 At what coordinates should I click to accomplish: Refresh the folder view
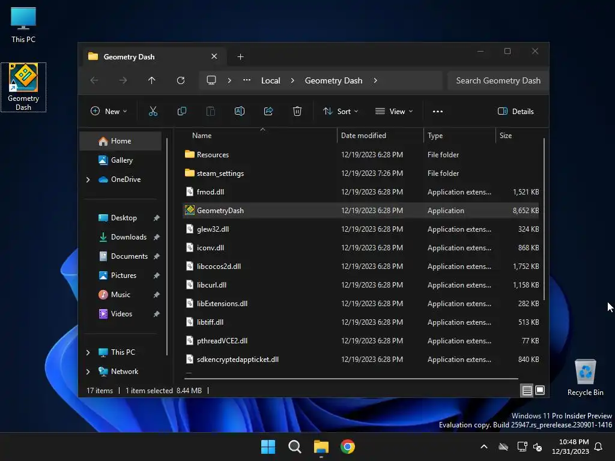(181, 80)
